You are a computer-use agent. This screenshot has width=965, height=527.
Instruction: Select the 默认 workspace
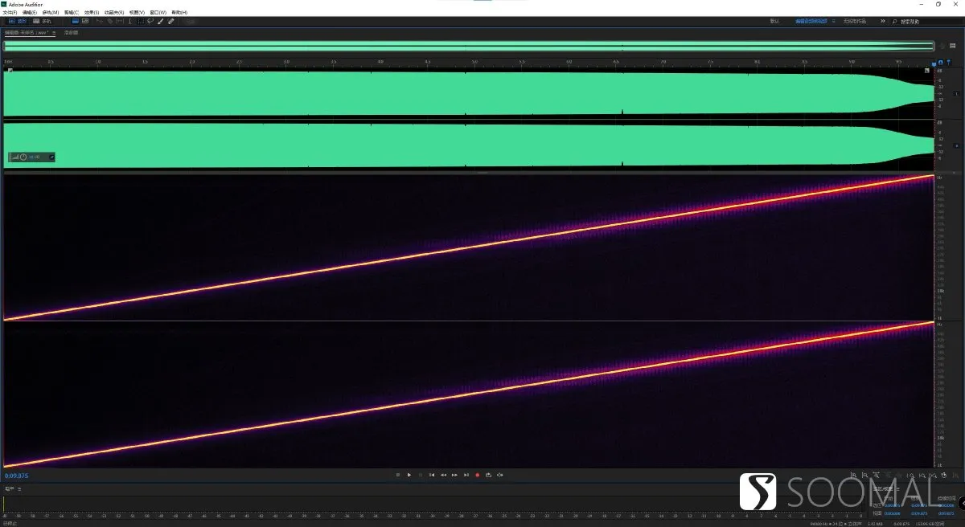774,21
